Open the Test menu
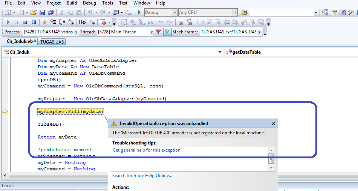The height and width of the screenshot is (191, 358). pyautogui.click(x=123, y=3)
